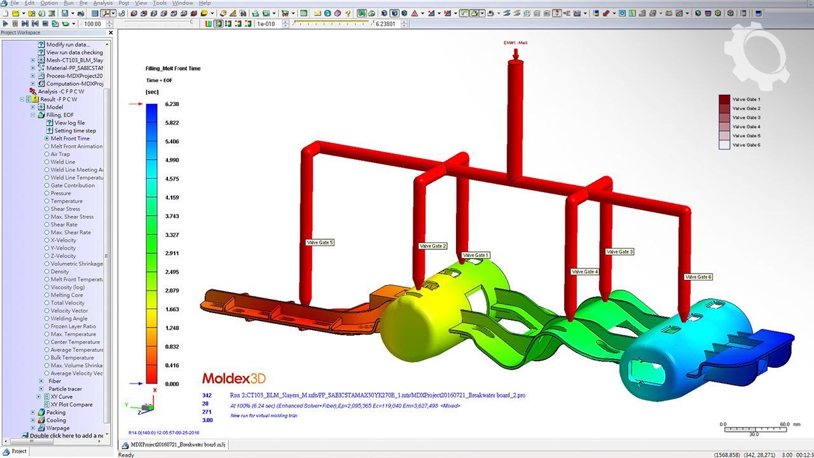Expand the Warpage results node
Image resolution: width=814 pixels, height=458 pixels.
tap(33, 428)
